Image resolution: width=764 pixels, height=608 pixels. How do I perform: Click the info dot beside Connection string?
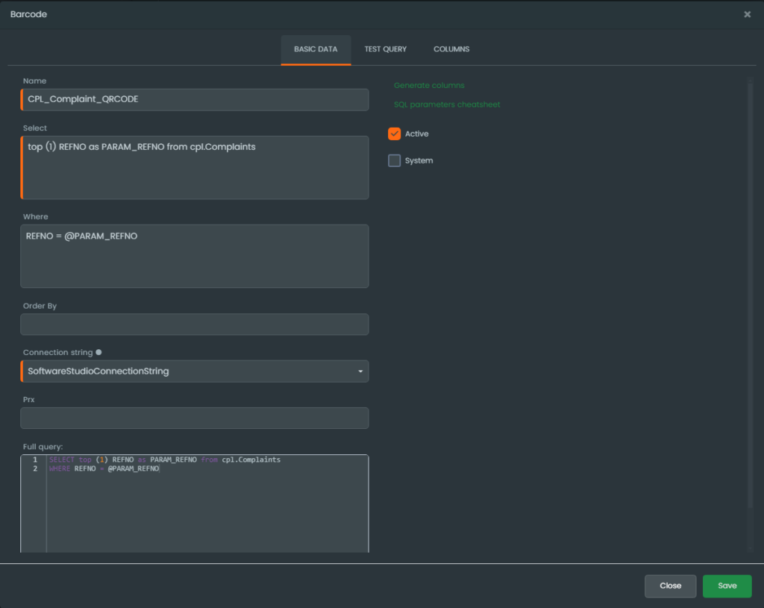tap(99, 352)
